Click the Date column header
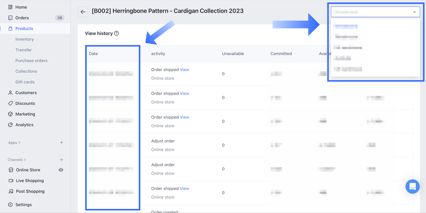426x213 pixels. point(93,54)
